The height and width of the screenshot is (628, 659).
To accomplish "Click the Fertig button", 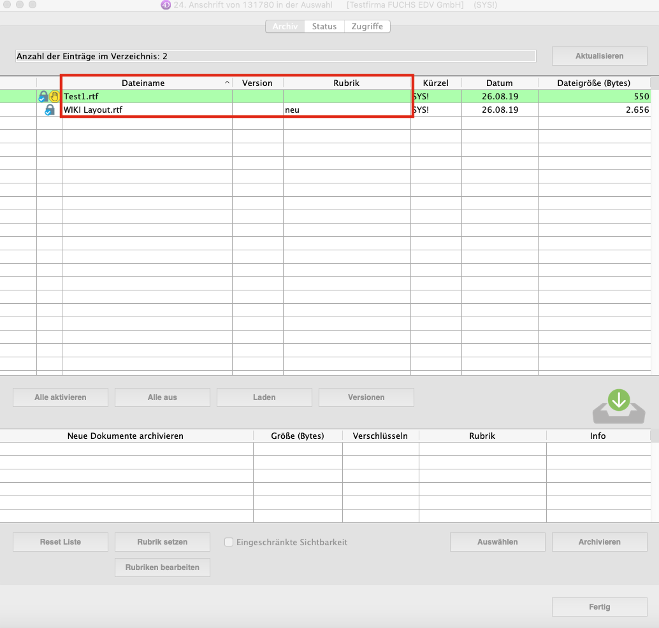I will pos(599,607).
